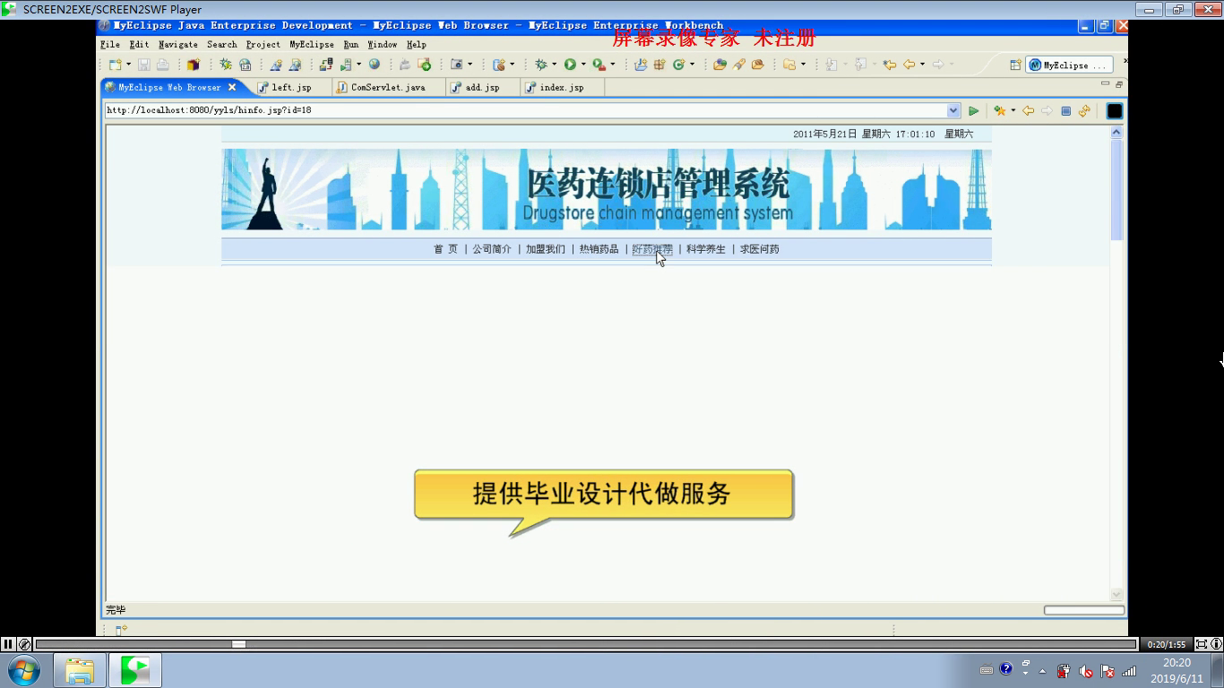1224x688 pixels.
Task: Switch to the add.jsp editor tab
Action: coord(482,88)
